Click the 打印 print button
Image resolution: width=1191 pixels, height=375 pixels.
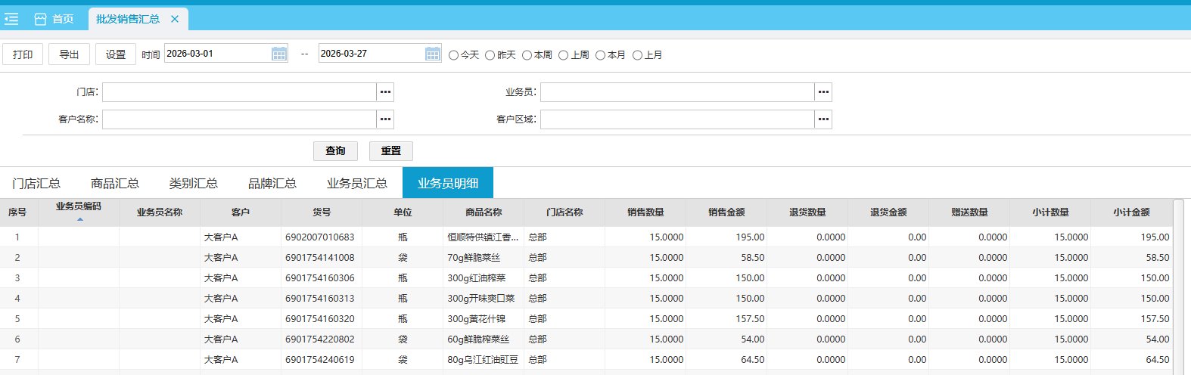pyautogui.click(x=23, y=54)
